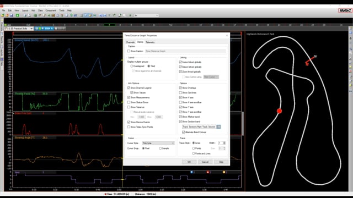The height and width of the screenshot is (198, 353).
Task: Click the green plus icon in toolbar
Action: click(x=17, y=15)
